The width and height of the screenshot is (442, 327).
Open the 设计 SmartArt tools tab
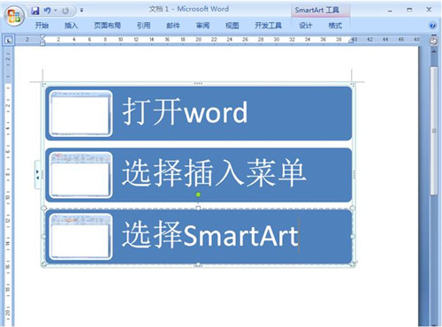click(x=305, y=26)
